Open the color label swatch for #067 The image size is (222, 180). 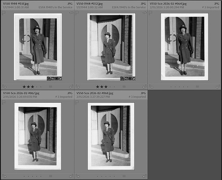click(50, 176)
